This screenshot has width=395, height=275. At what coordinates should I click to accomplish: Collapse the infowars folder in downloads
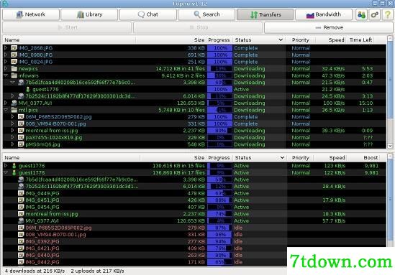[6, 75]
